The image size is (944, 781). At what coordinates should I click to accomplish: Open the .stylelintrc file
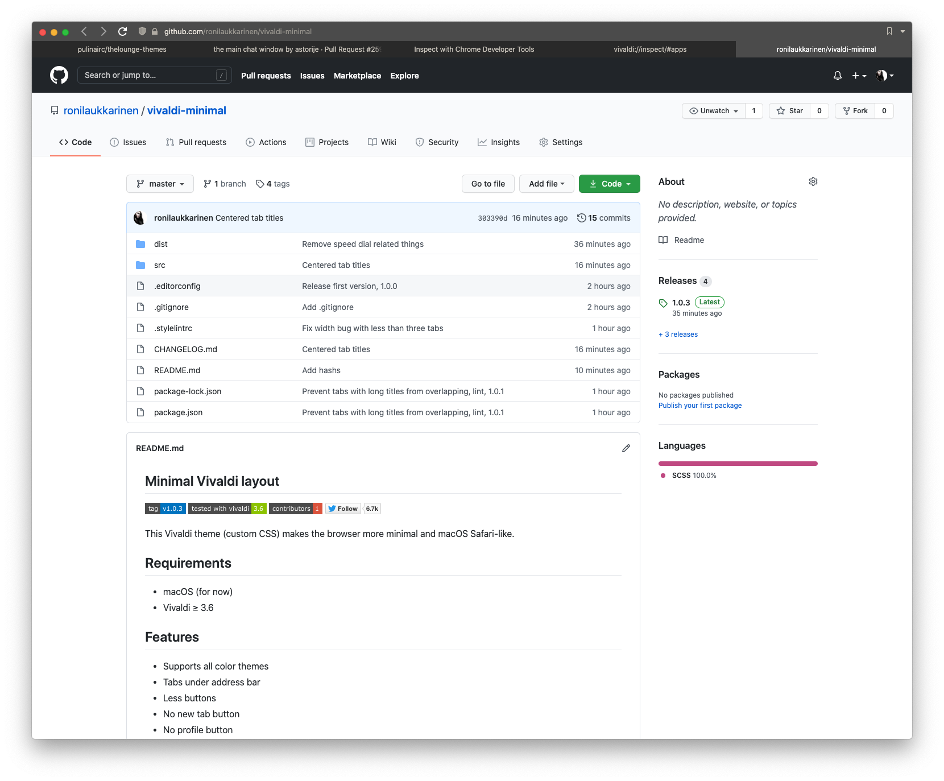click(173, 328)
